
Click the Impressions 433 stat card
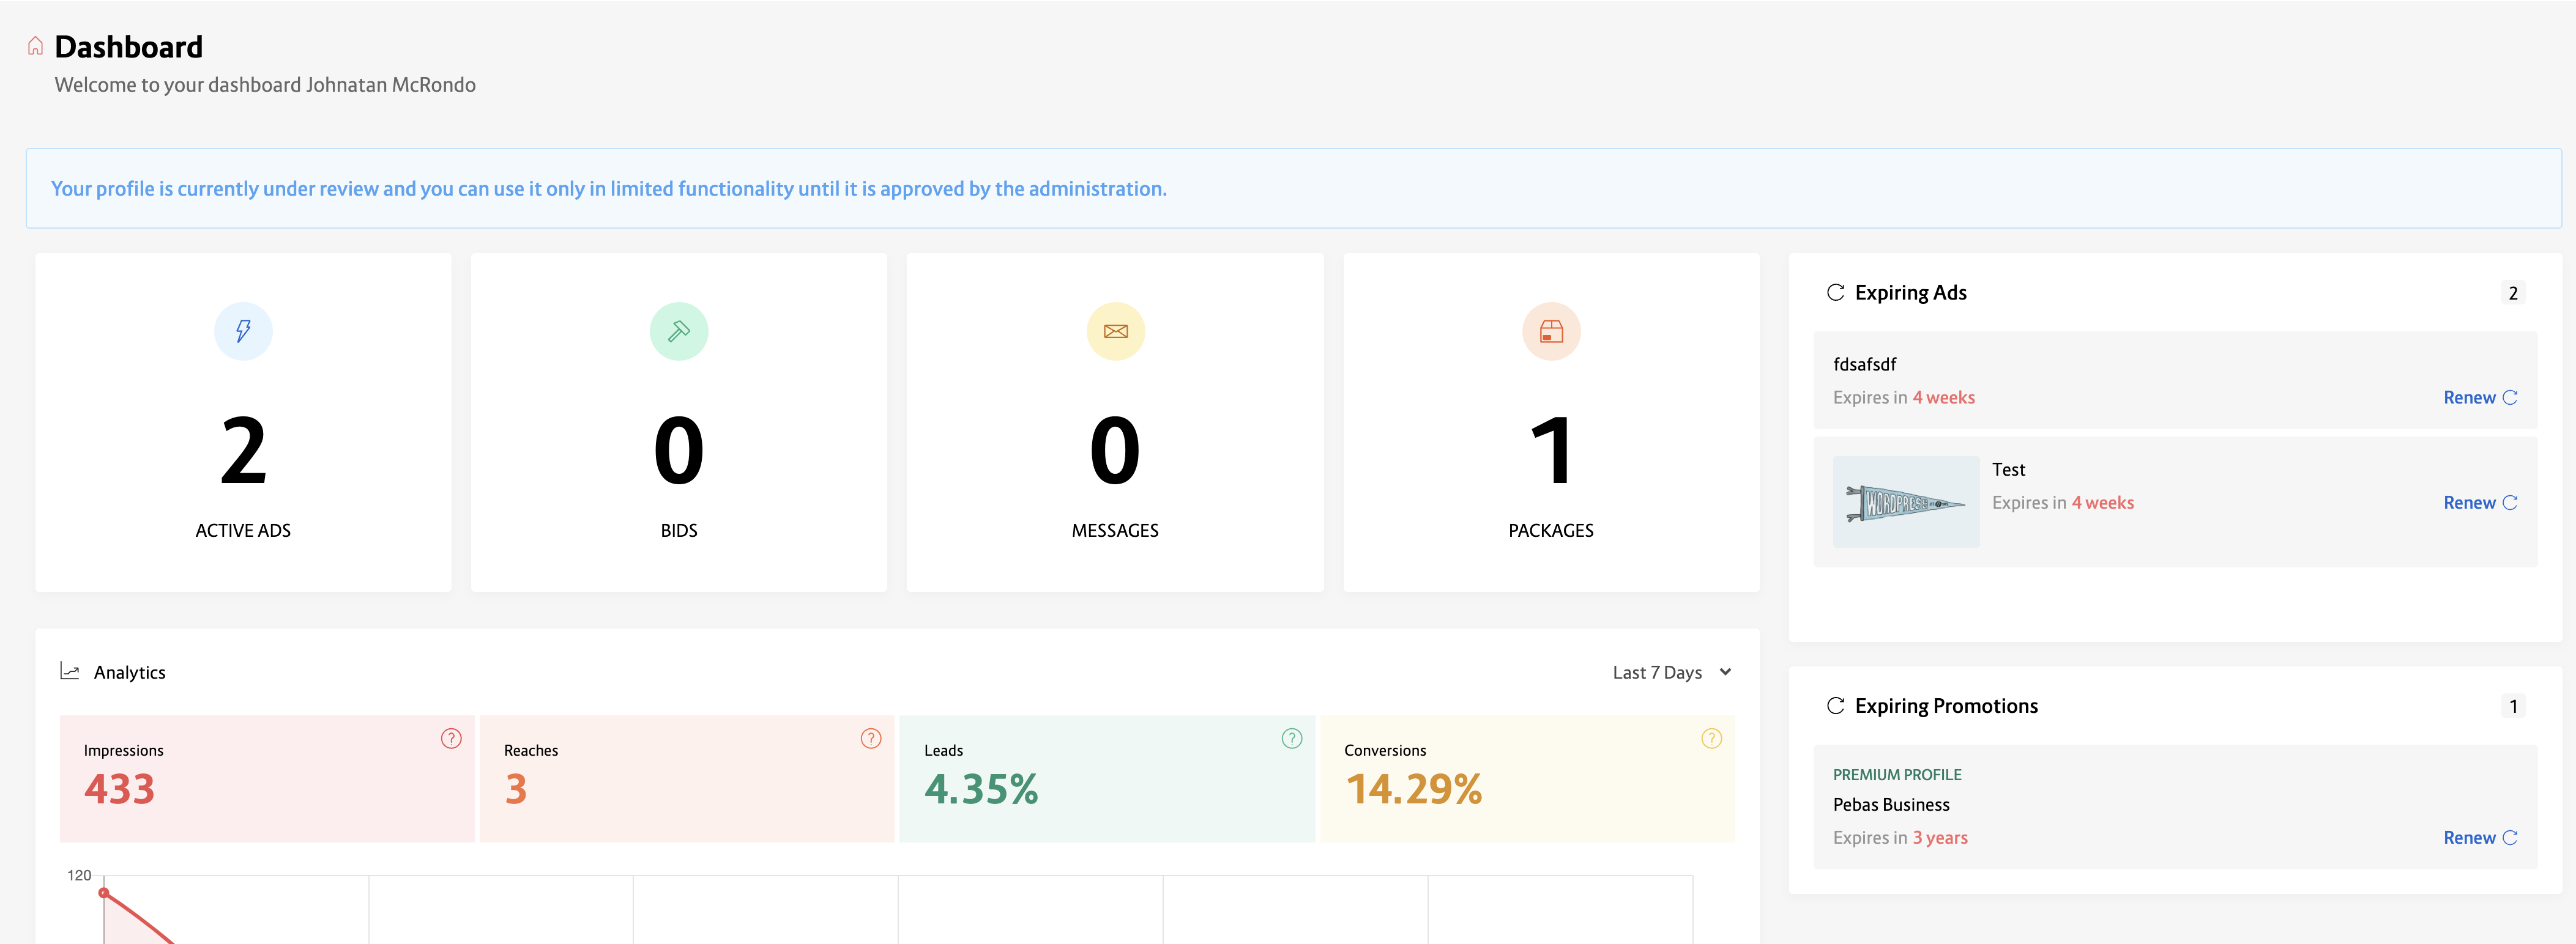coord(266,778)
